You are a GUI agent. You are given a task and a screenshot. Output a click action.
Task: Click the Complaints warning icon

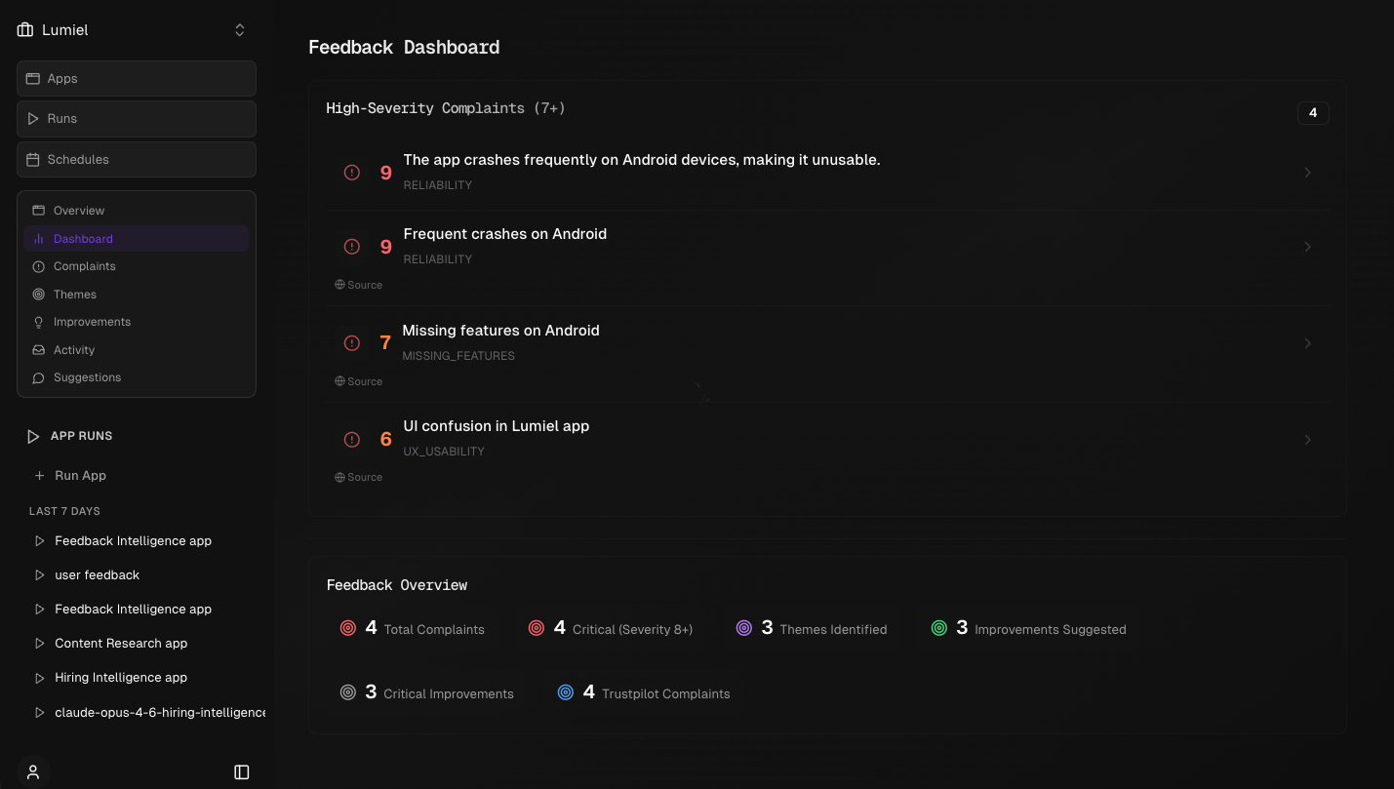(x=38, y=265)
